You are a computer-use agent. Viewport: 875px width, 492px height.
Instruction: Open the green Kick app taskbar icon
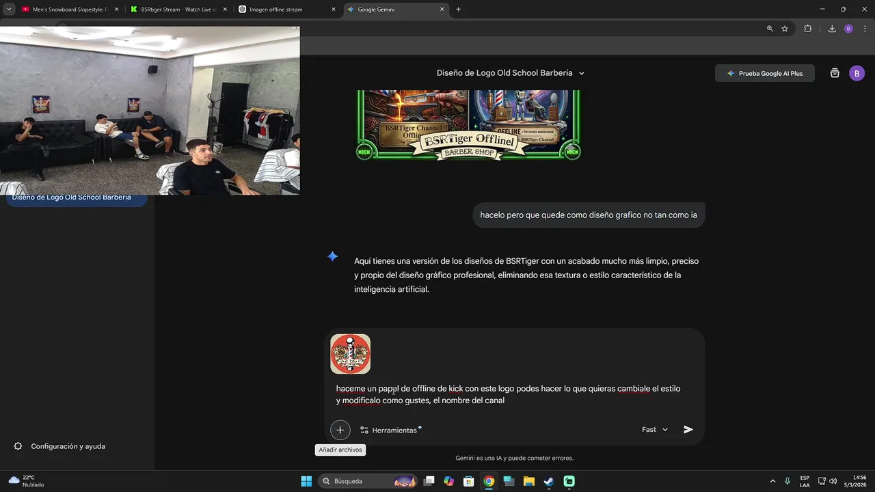click(x=569, y=481)
